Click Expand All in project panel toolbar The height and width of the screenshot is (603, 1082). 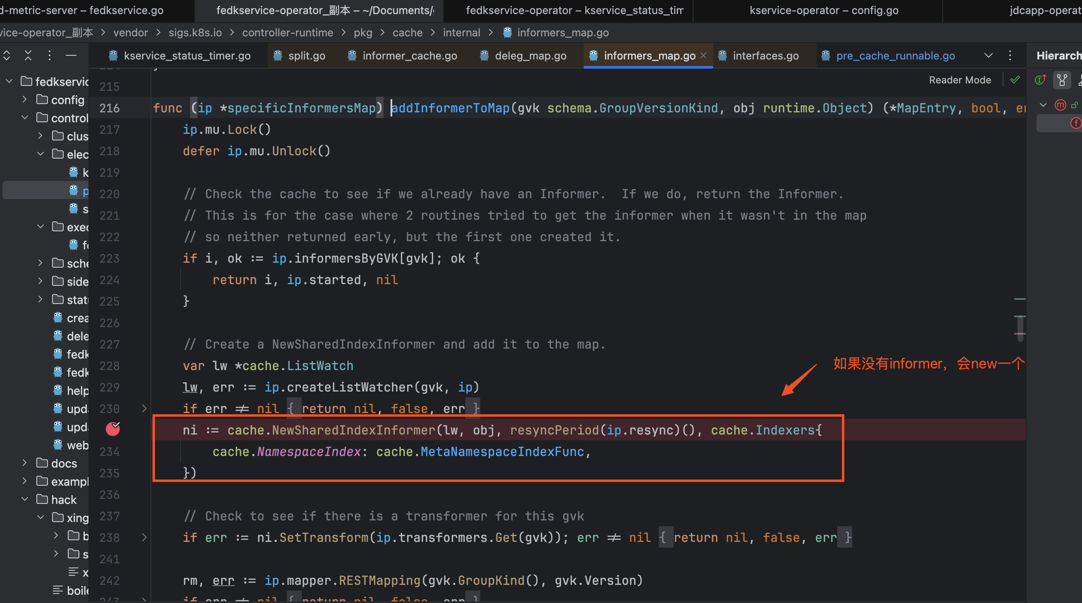pos(7,55)
